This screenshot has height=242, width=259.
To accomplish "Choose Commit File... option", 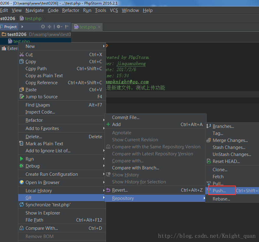I will click(x=155, y=117).
